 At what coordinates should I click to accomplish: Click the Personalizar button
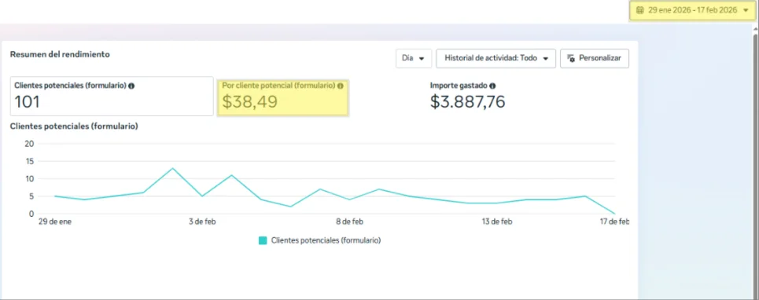pyautogui.click(x=595, y=58)
